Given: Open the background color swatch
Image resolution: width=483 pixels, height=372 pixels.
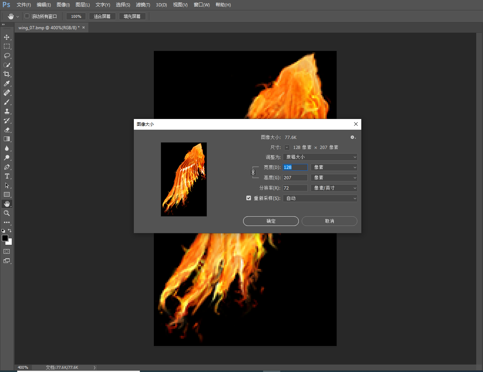Looking at the screenshot, I should 10,242.
